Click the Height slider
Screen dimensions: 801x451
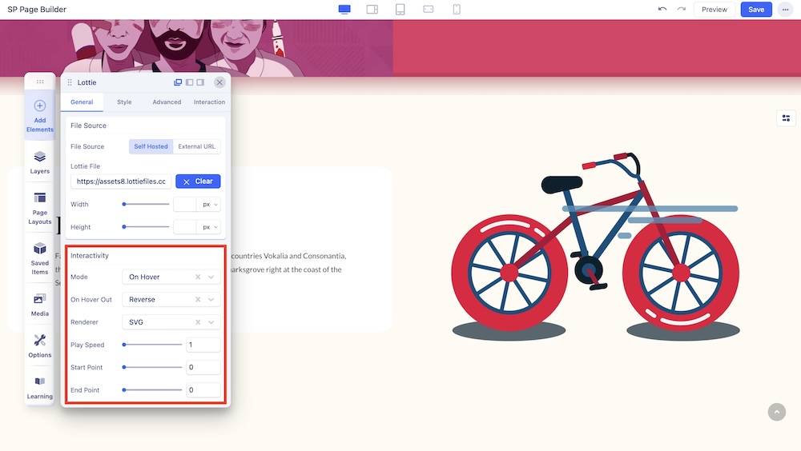click(x=146, y=226)
